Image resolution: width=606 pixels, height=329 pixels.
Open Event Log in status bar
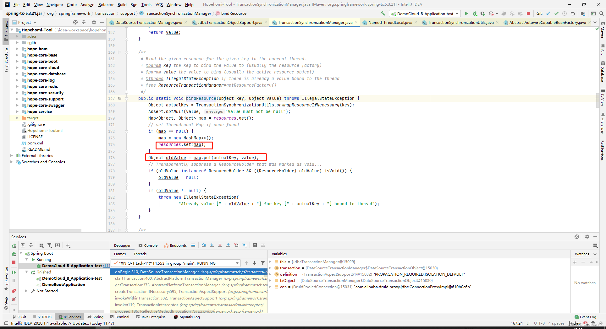(585, 317)
